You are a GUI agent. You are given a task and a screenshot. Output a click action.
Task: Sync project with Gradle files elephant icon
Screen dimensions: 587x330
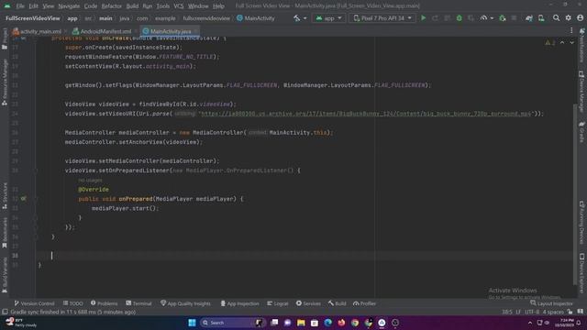click(x=529, y=18)
